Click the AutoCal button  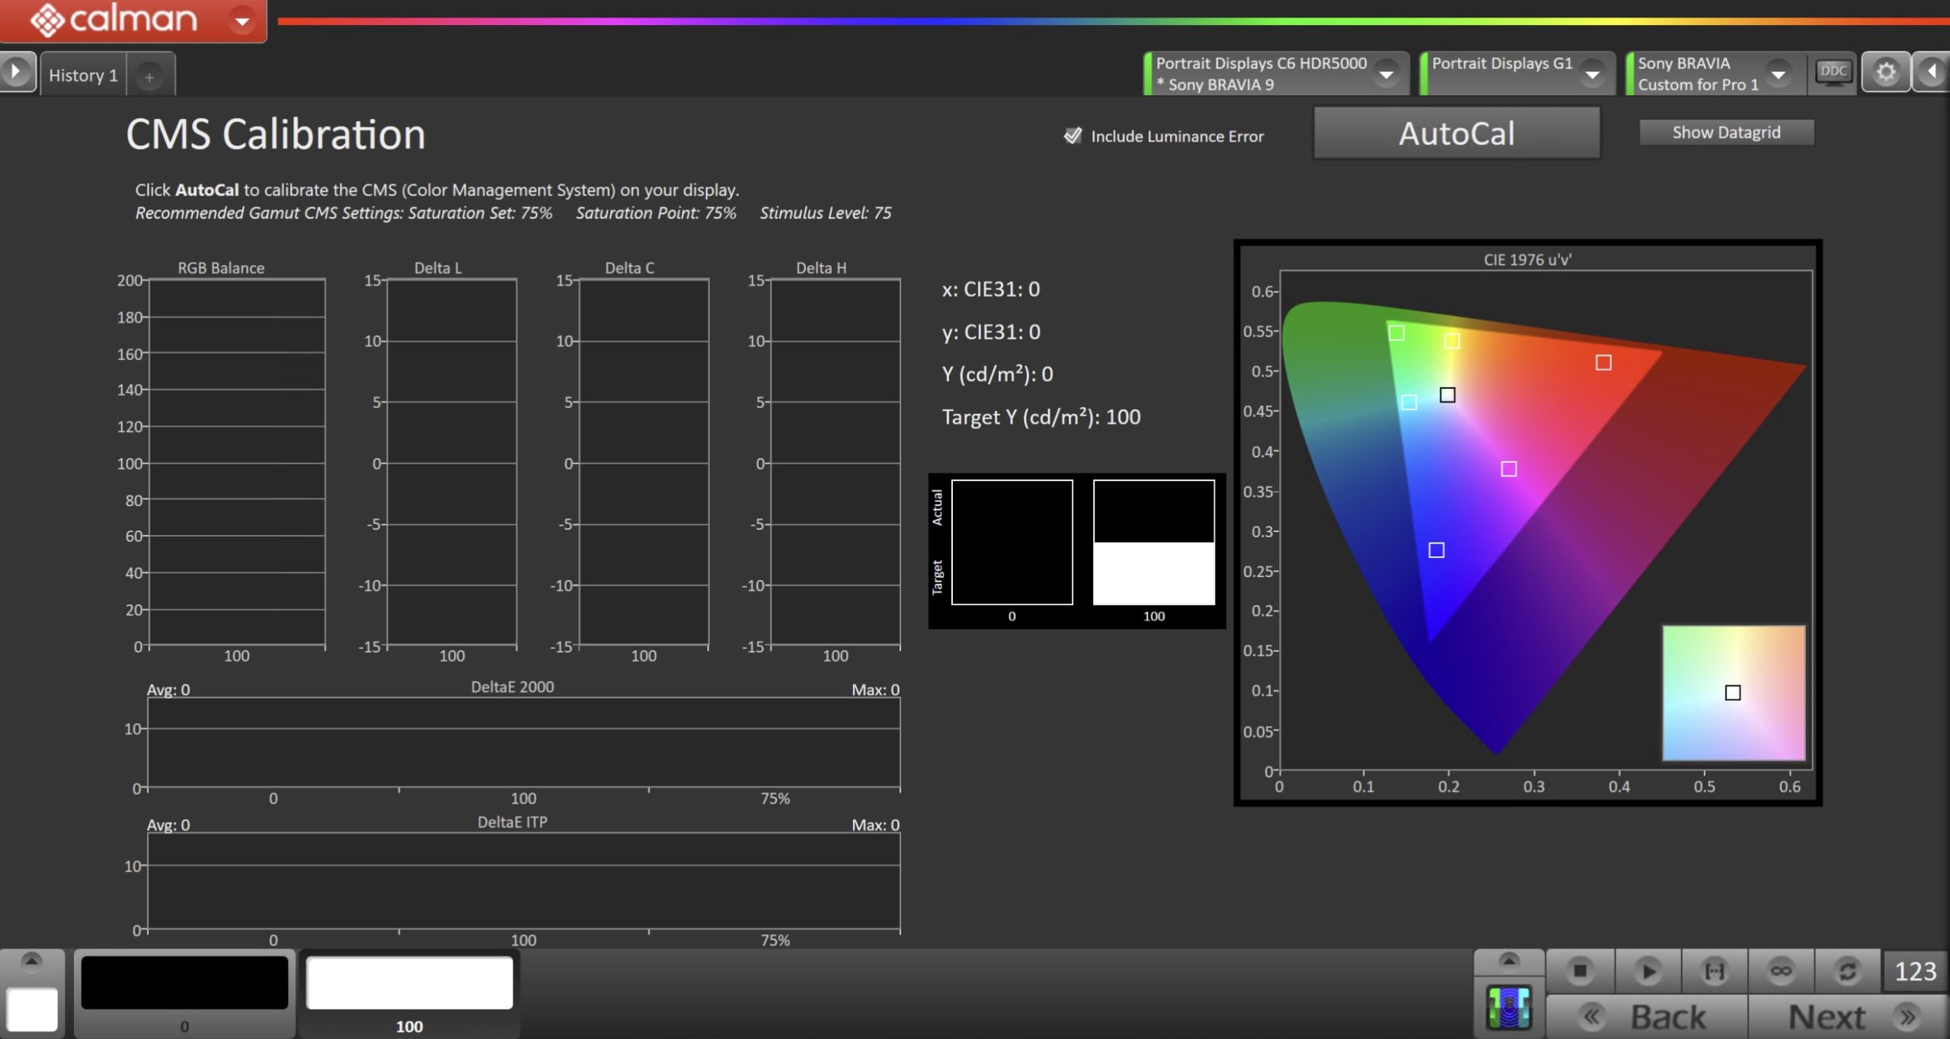point(1456,133)
